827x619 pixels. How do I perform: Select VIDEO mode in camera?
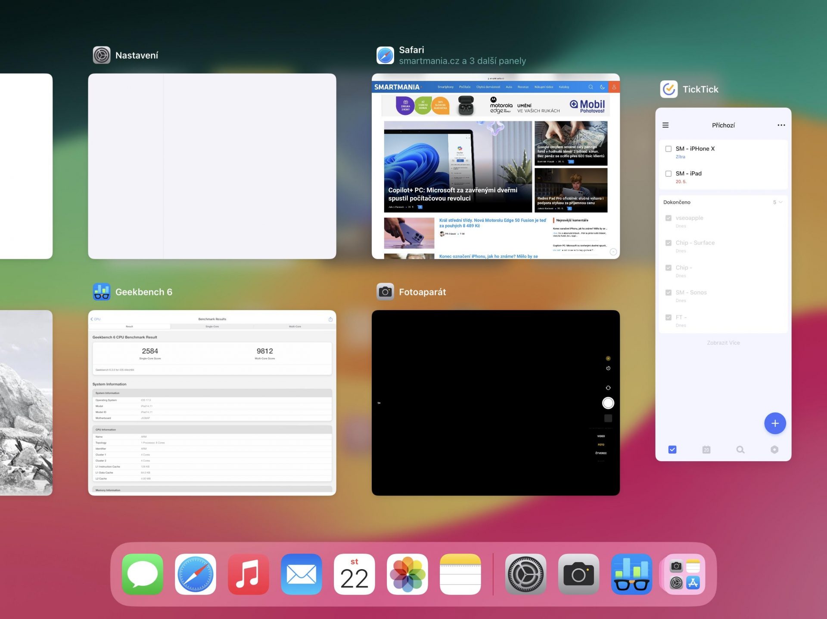pyautogui.click(x=601, y=436)
